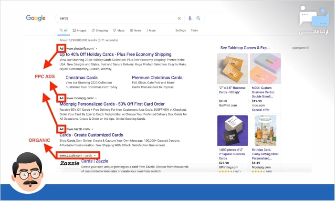Open the Tools search filter
Viewport: 335px width, 201px height.
point(194,31)
